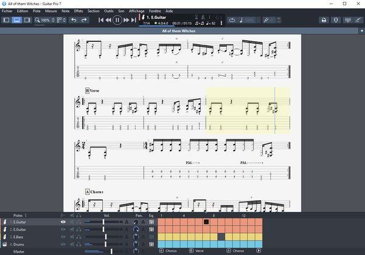Toggle the left edition palette panel icon
365x255 pixels.
pyautogui.click(x=6, y=20)
